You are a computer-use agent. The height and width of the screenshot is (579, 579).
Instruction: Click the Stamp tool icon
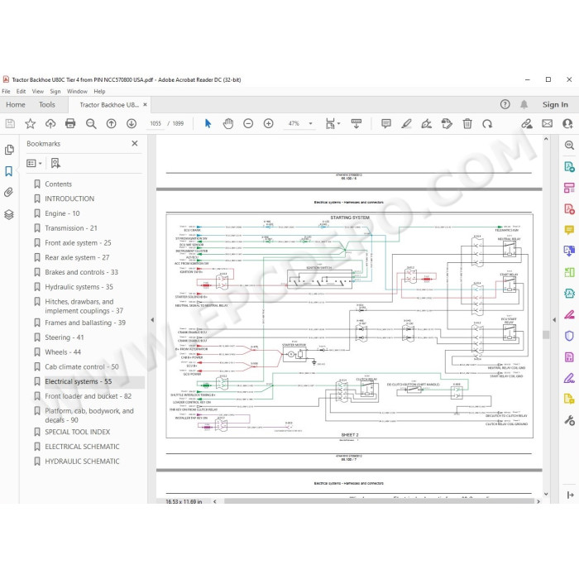coord(447,124)
